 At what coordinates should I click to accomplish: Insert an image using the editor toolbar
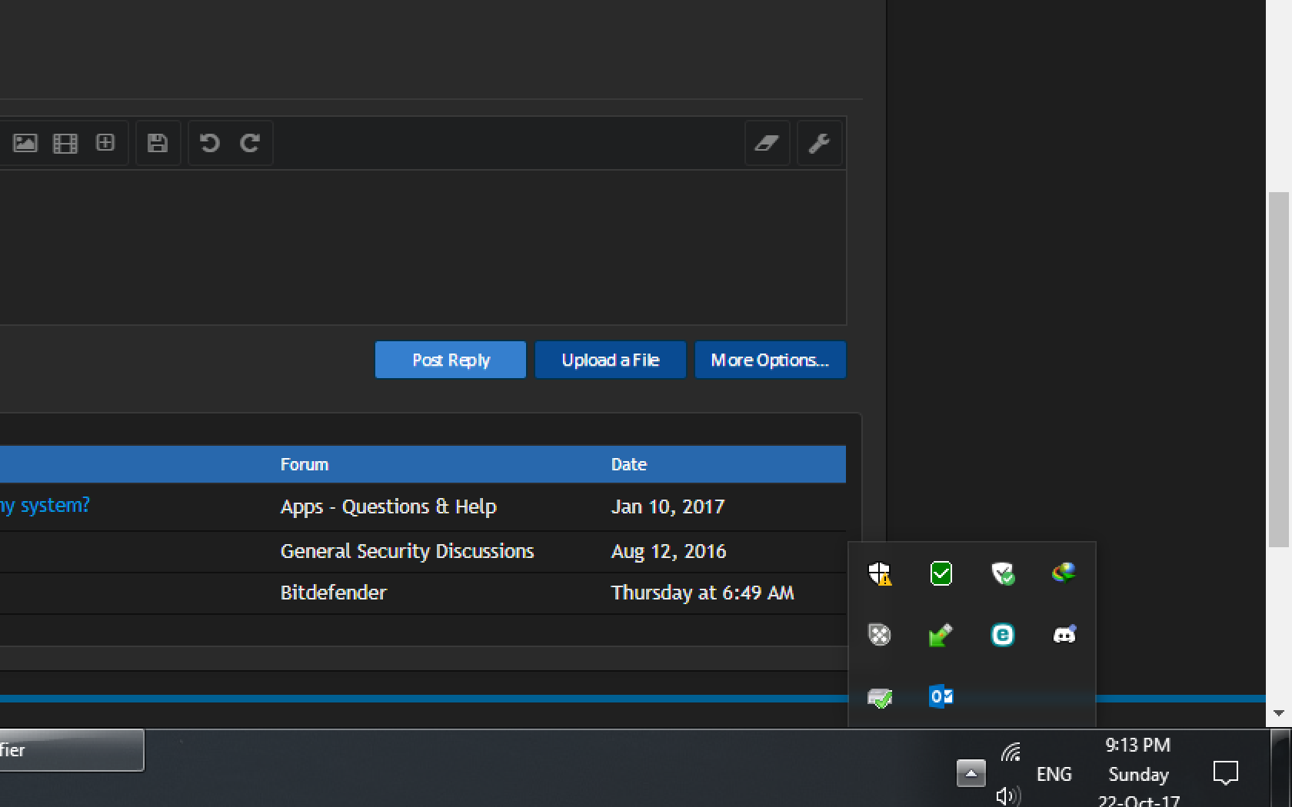tap(25, 143)
